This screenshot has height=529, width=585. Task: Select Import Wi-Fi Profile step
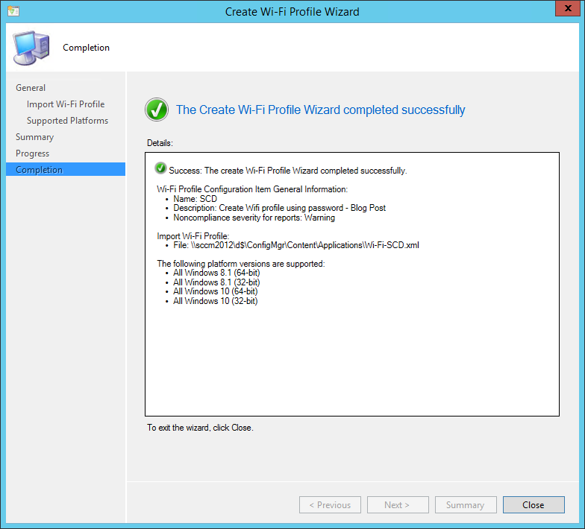66,104
